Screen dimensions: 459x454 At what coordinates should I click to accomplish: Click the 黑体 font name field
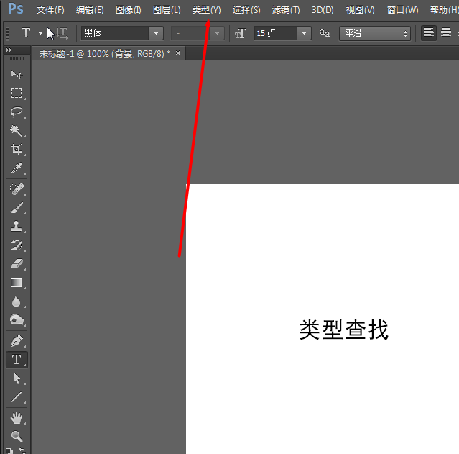115,33
